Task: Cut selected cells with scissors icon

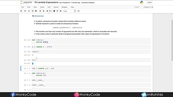Action: (x=29, y=11)
